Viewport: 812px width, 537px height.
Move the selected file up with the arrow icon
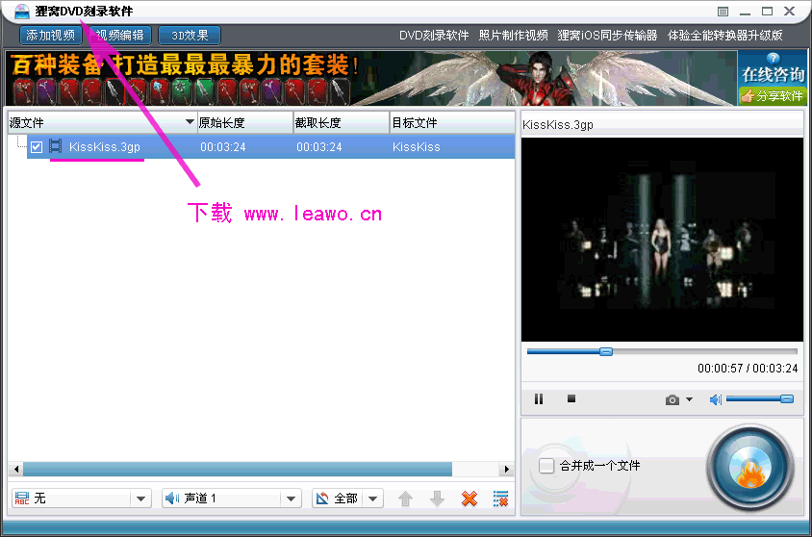[x=405, y=499]
